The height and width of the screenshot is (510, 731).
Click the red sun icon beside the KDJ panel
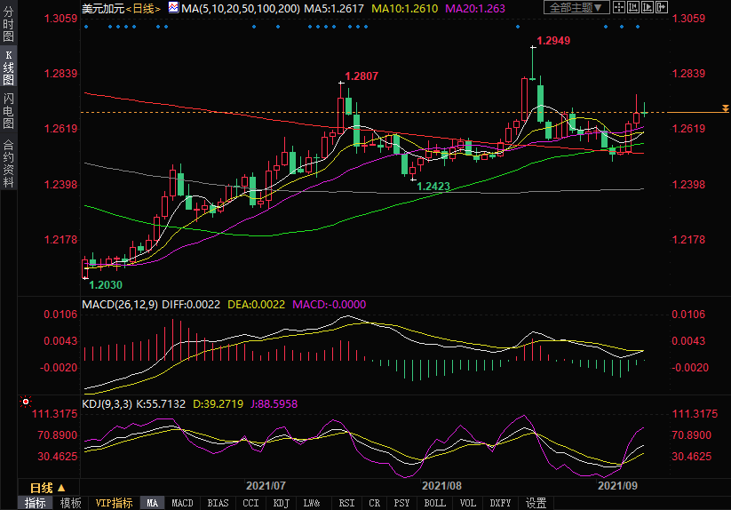(x=25, y=403)
